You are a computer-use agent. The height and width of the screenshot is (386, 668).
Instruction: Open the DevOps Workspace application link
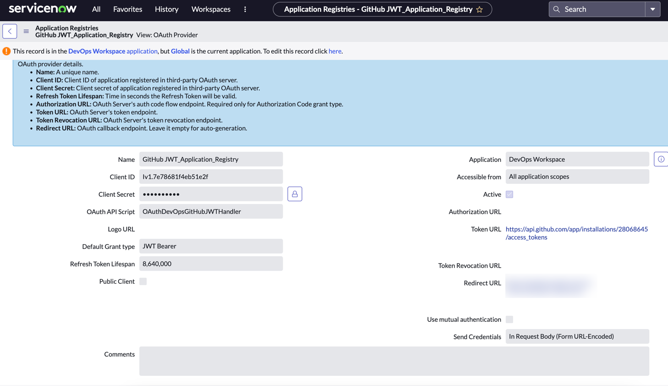113,51
